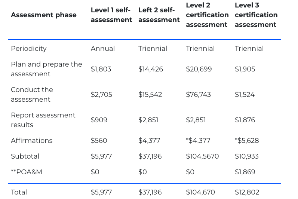298x199 pixels.
Task: Click the "Level 2 certification assessment" header
Action: click(207, 15)
